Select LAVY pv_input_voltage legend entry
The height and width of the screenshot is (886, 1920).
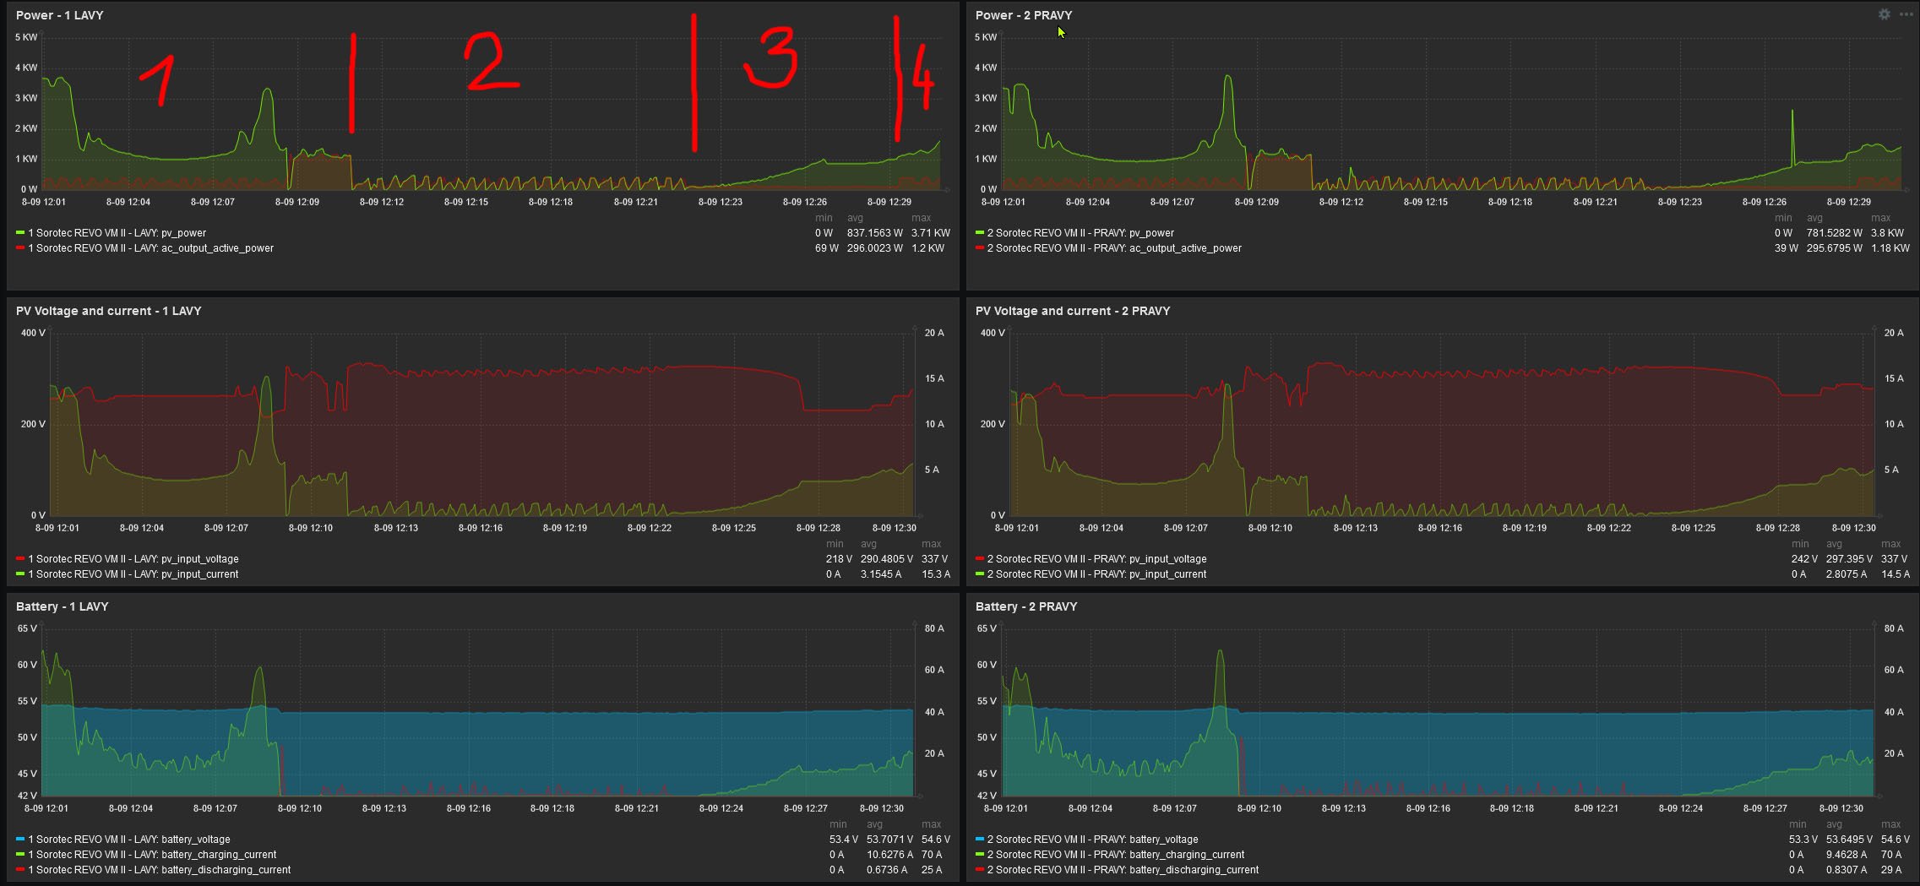[133, 559]
